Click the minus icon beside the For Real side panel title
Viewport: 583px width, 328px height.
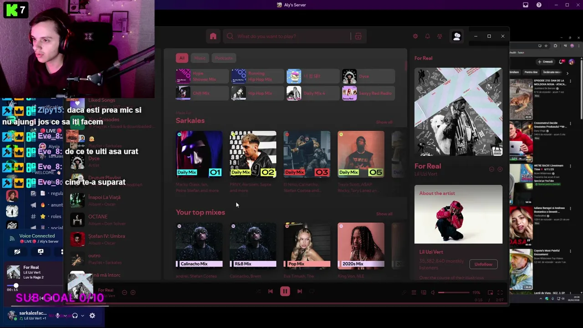click(x=491, y=169)
